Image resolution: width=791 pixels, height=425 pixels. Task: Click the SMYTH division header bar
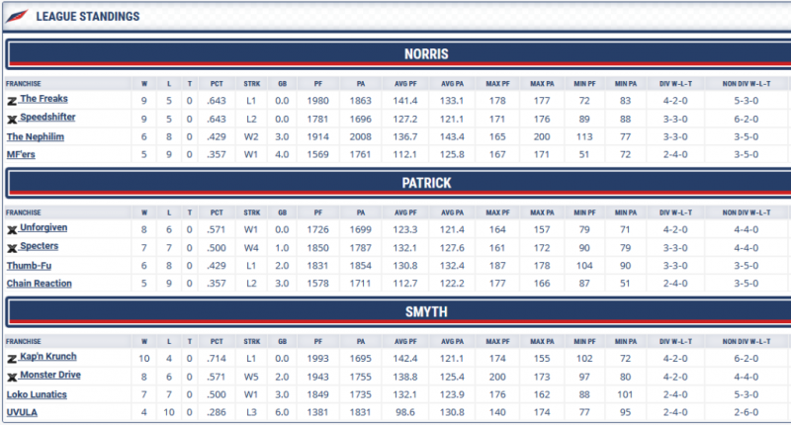(427, 311)
